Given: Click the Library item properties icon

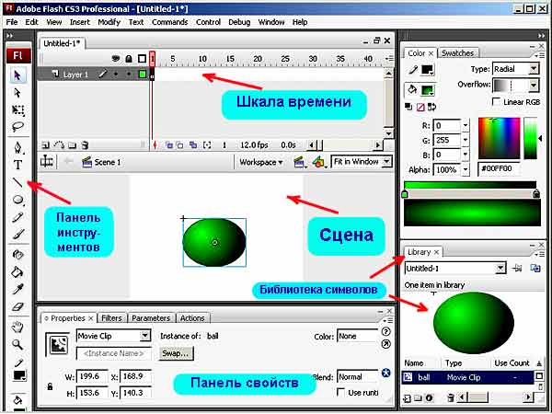Looking at the screenshot, I should (x=429, y=398).
